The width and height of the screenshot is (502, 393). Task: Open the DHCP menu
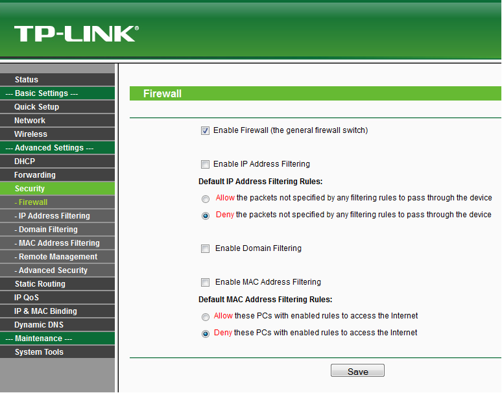pos(57,161)
